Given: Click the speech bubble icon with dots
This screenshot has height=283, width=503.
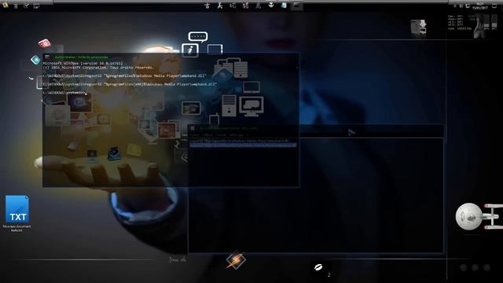Looking at the screenshot, I should (197, 37).
